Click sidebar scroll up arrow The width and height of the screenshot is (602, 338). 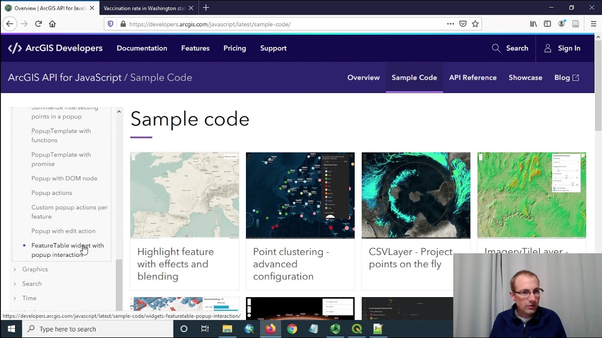point(119,112)
